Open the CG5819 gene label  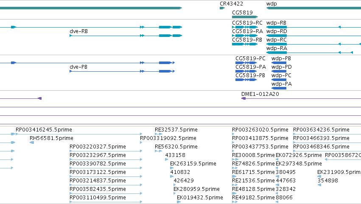(x=242, y=12)
